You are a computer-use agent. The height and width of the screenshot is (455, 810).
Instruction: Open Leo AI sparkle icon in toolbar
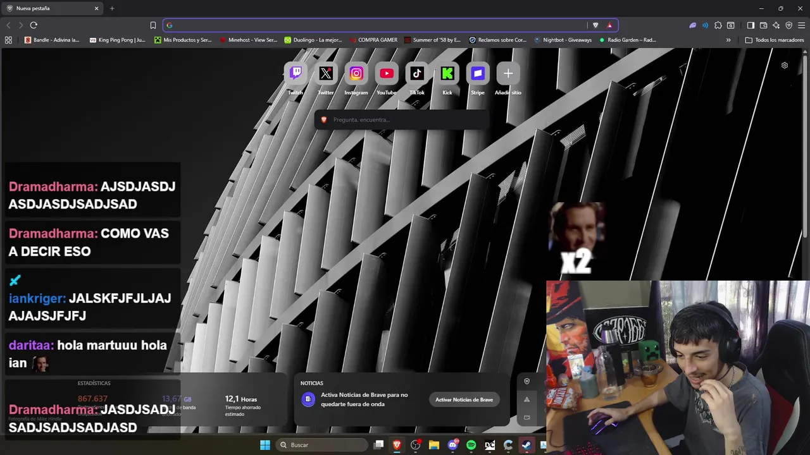776,25
